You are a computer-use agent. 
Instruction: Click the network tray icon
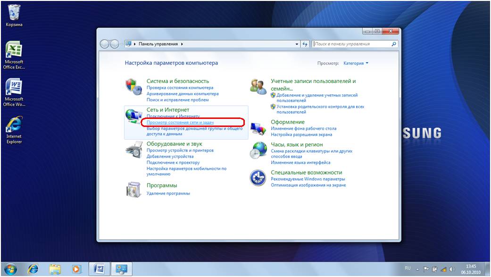443,269
